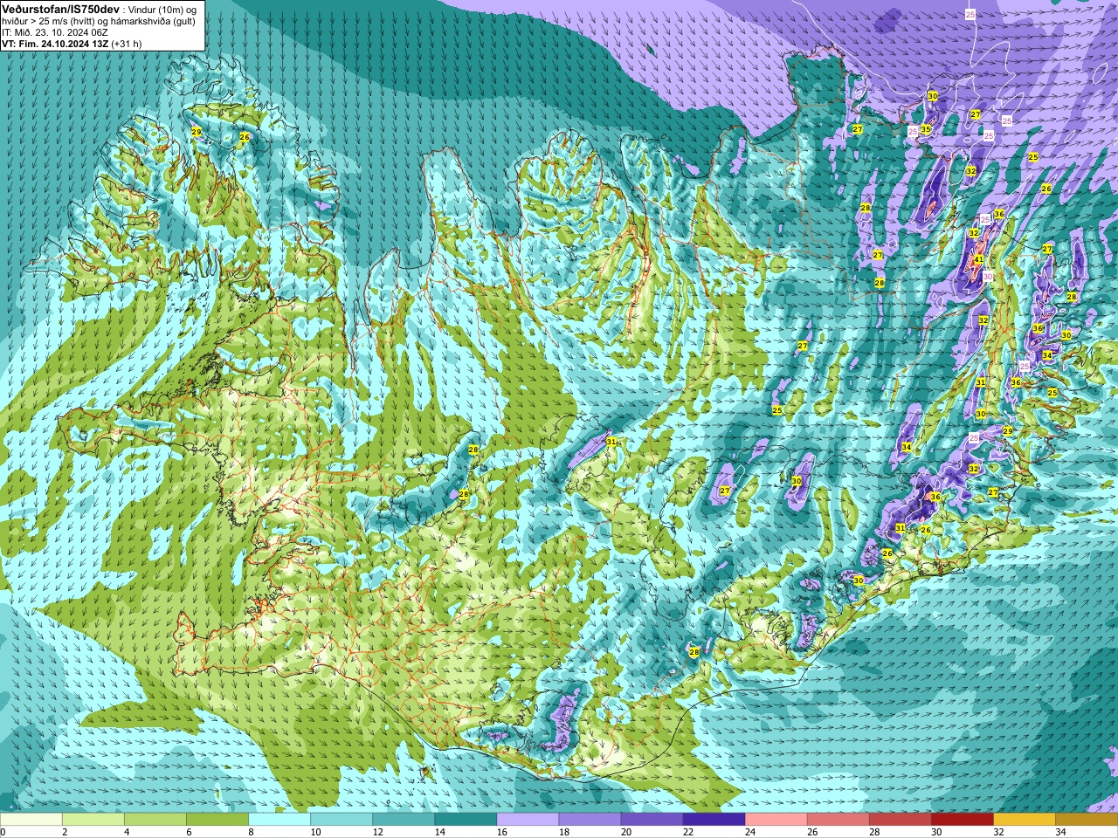
Task: Click the Veðurstofan/IS750dev title text
Action: 61,9
